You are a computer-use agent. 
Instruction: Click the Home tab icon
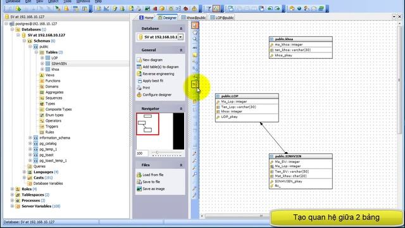[x=141, y=18]
